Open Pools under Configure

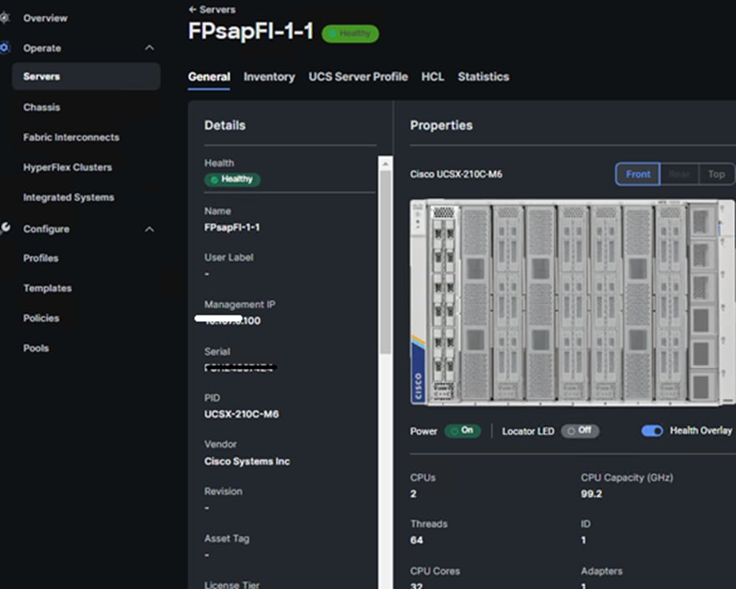click(36, 348)
